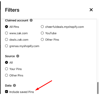Uncheck Include saved Pins checkbox
Image resolution: width=99 pixels, height=96 pixels.
6,92
